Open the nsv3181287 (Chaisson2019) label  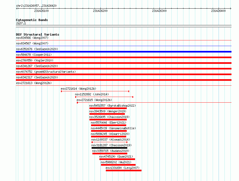click(111, 145)
